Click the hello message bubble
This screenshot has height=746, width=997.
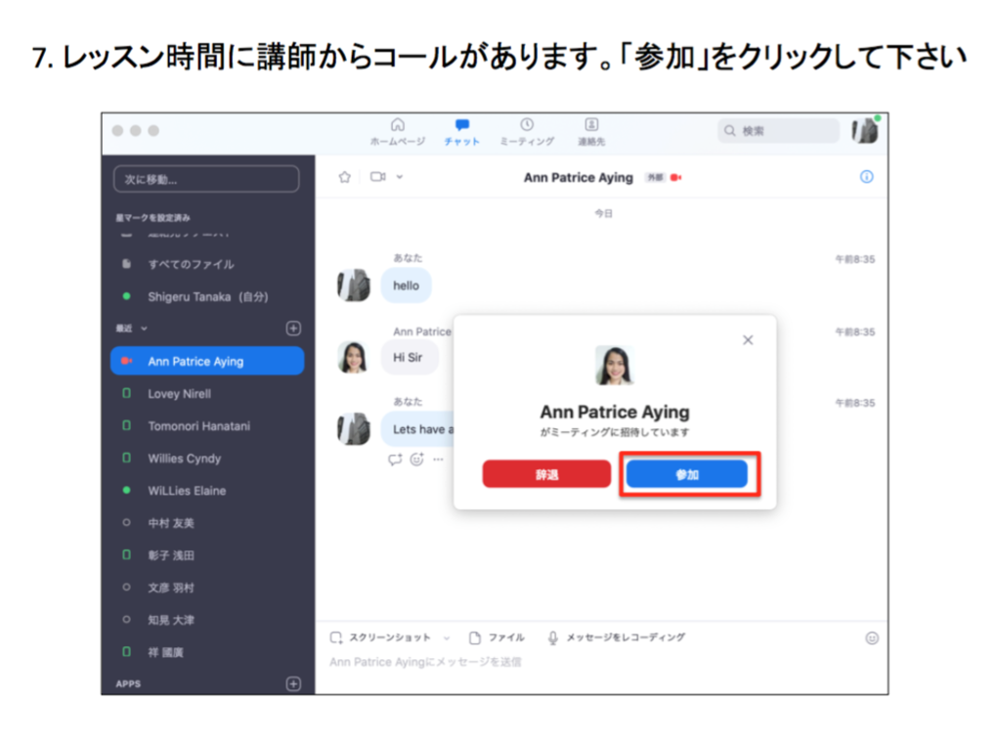(406, 285)
